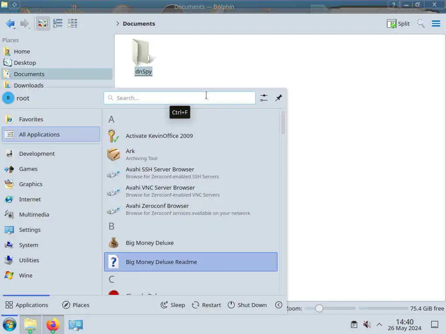Screen dimensions: 446x334
Task: Click the Shut Down button
Action: tap(247, 305)
